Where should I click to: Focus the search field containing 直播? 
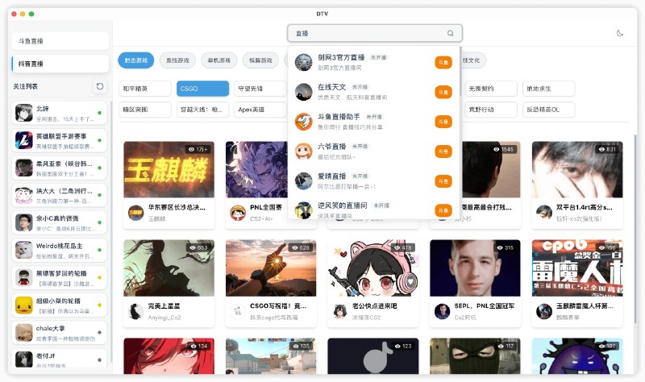pyautogui.click(x=375, y=33)
